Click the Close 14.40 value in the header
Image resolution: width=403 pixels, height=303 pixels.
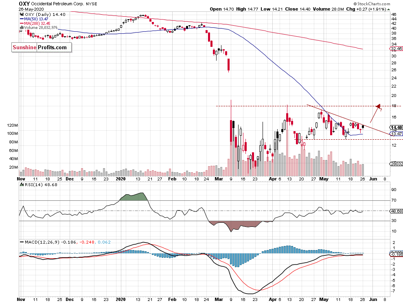[x=298, y=9]
